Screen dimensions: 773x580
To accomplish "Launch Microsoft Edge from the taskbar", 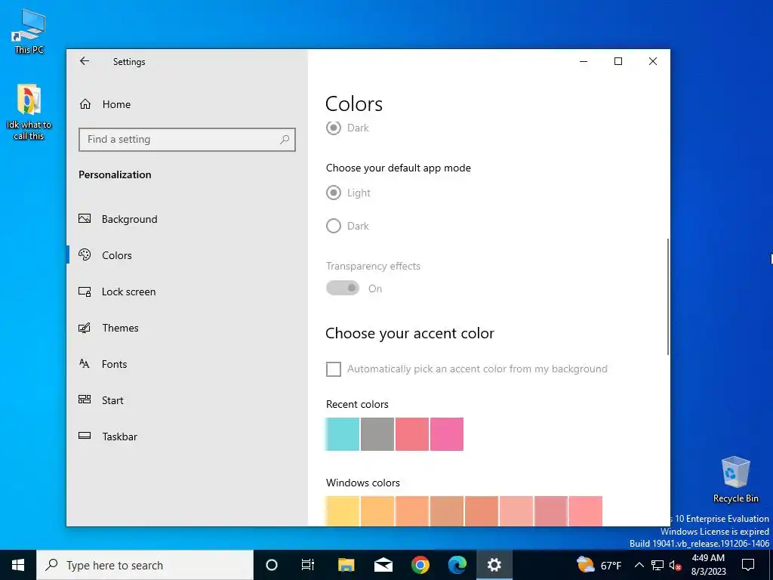I will click(x=457, y=565).
